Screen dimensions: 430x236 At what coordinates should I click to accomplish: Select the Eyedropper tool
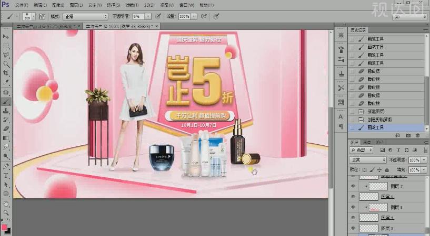tap(6, 82)
